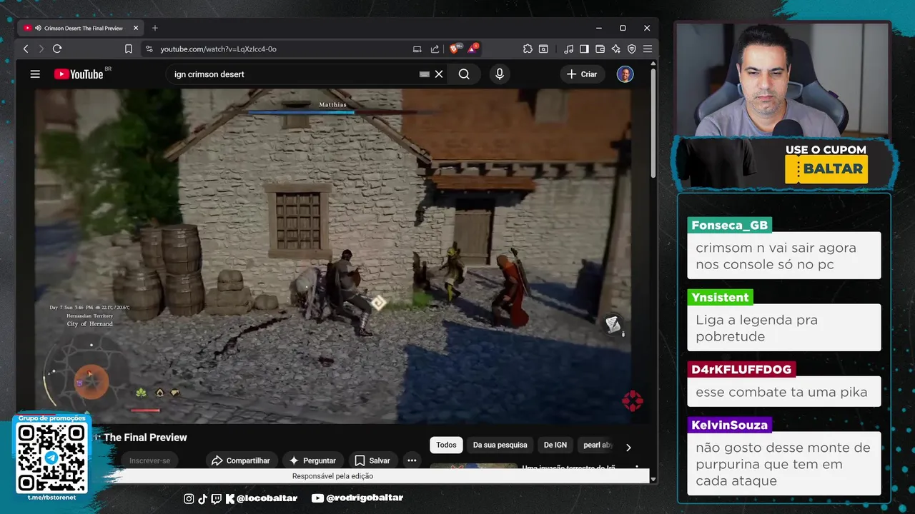Image resolution: width=915 pixels, height=514 pixels.
Task: Open the Brave Rewards triangle icon
Action: 473,49
